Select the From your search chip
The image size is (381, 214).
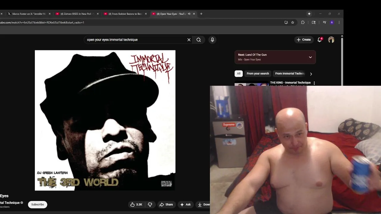tap(258, 73)
